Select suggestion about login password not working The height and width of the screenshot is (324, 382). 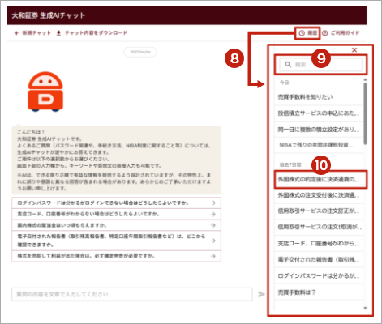coord(116,202)
